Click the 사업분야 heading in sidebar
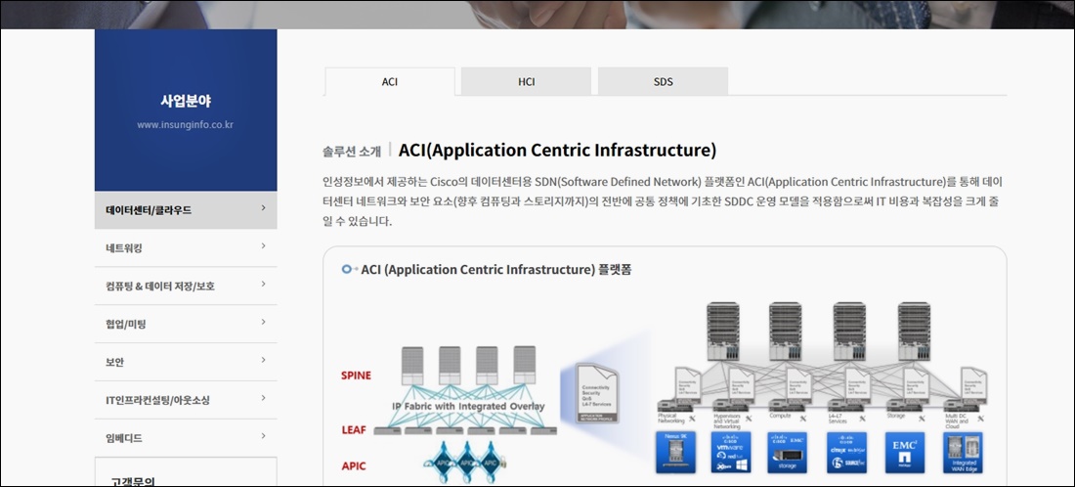Screen dimensions: 1075x487 coord(186,101)
